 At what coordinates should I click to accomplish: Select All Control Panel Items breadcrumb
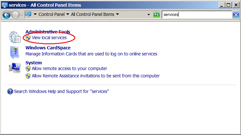92,14
